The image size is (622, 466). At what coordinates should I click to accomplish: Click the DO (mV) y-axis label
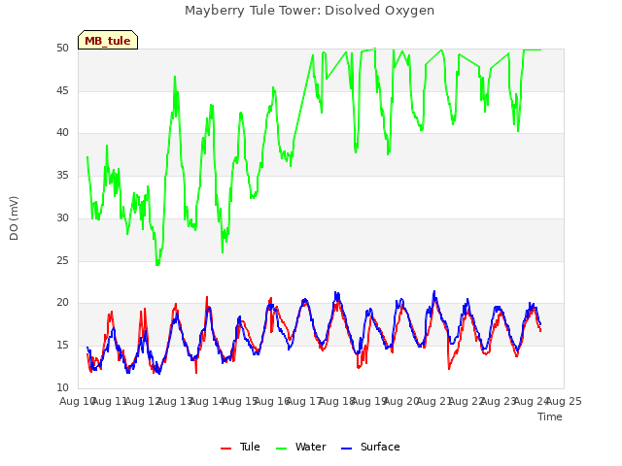point(14,218)
